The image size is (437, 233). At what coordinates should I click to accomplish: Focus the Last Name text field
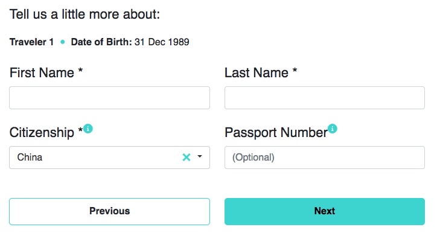tap(325, 98)
